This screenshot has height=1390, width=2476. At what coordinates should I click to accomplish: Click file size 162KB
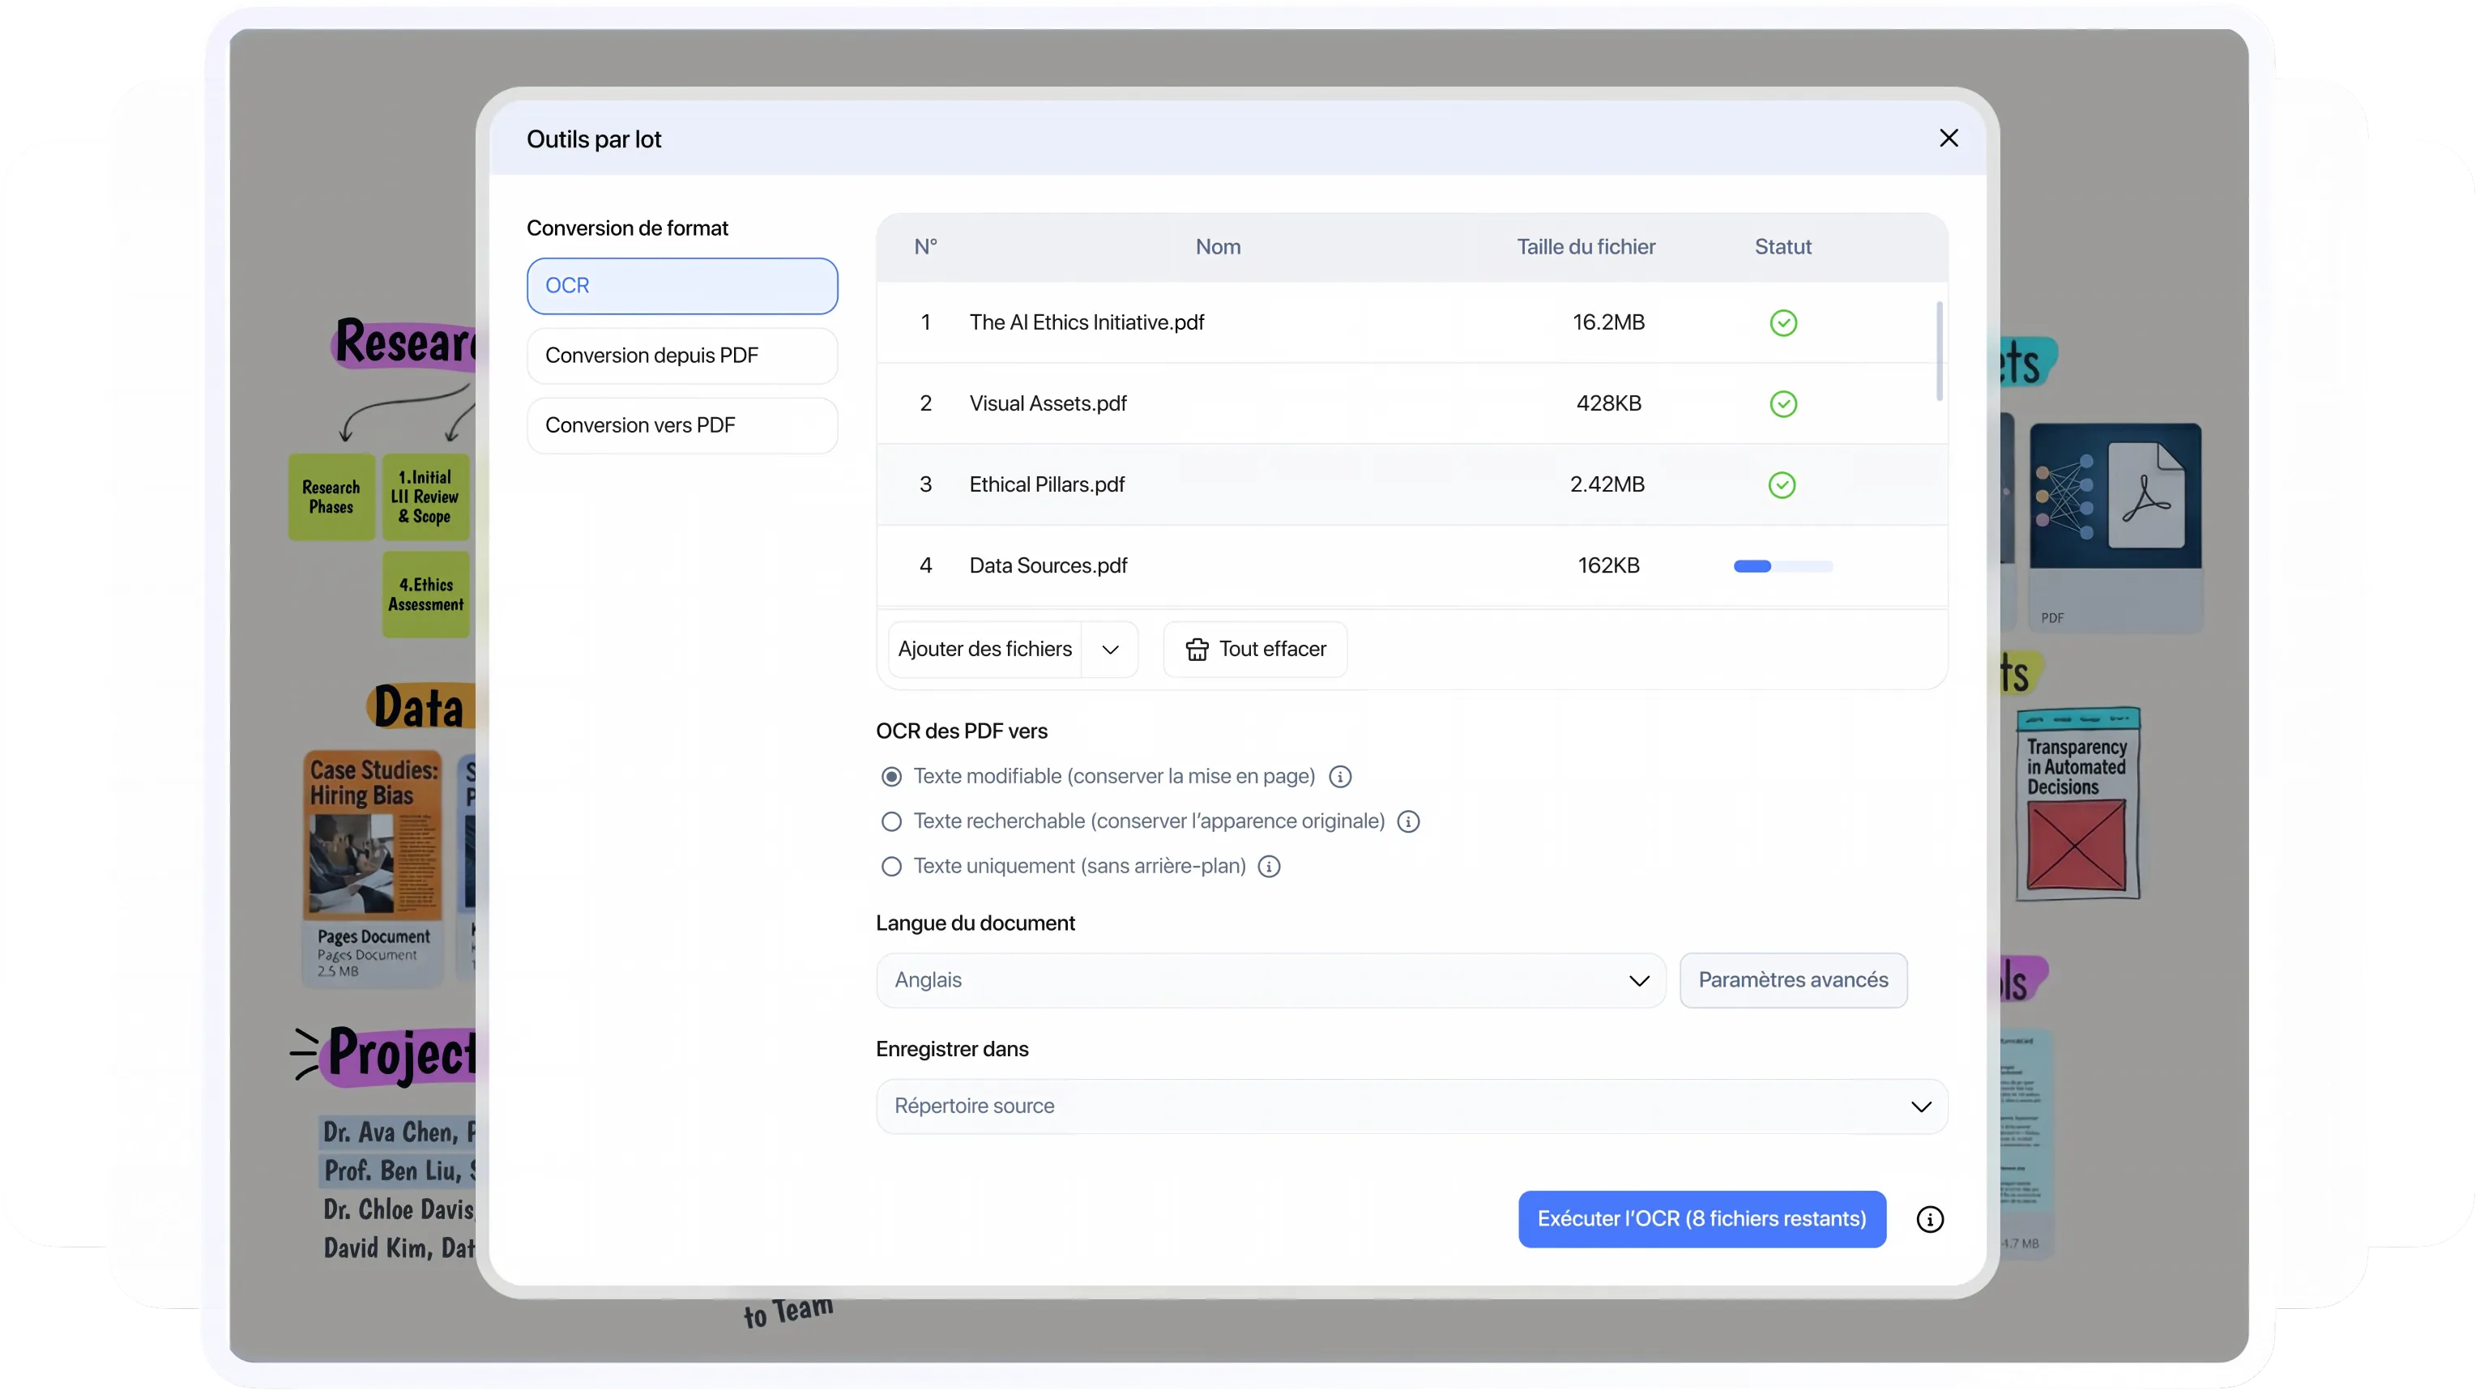(1608, 566)
